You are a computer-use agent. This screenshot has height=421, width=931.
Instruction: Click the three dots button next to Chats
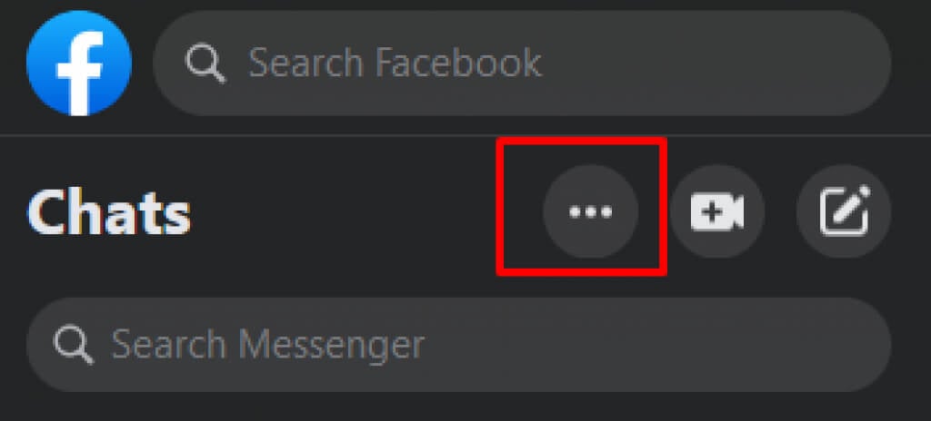point(590,211)
